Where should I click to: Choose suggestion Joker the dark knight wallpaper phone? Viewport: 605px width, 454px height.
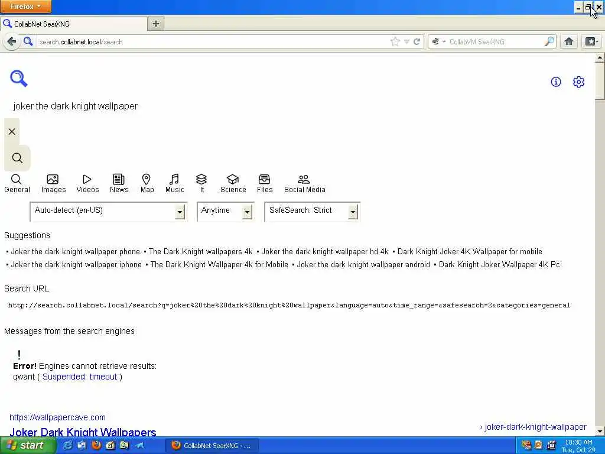pyautogui.click(x=75, y=252)
